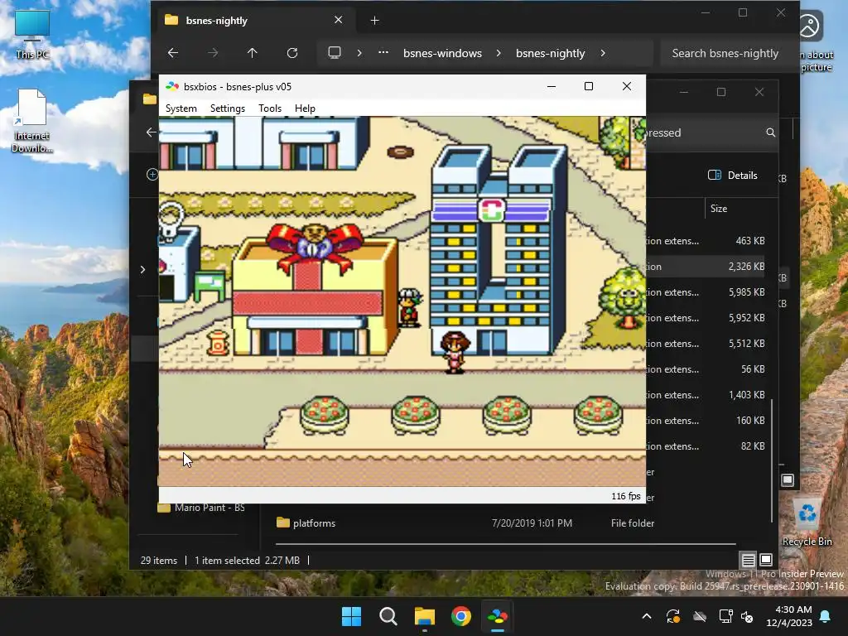The width and height of the screenshot is (848, 636).
Task: Sort by the Size column header
Action: 718,209
